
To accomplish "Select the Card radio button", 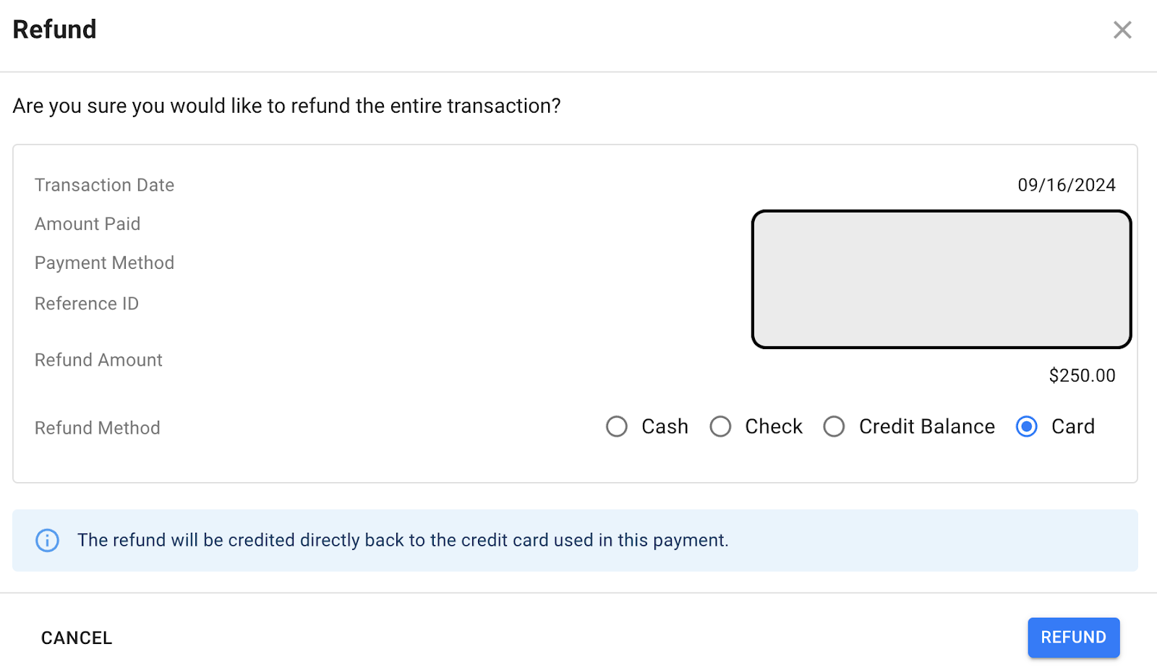I will [x=1027, y=426].
